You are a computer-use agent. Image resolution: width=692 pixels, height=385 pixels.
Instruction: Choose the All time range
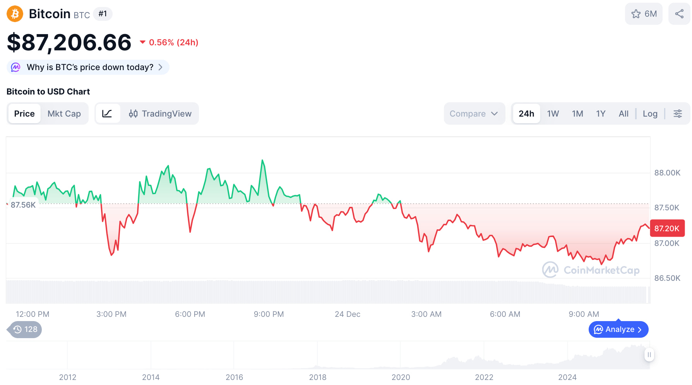623,113
